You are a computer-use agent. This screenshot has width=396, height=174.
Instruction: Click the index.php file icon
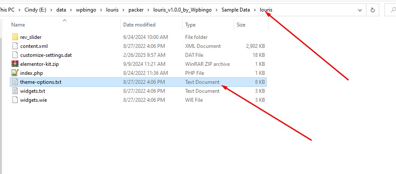click(x=15, y=73)
